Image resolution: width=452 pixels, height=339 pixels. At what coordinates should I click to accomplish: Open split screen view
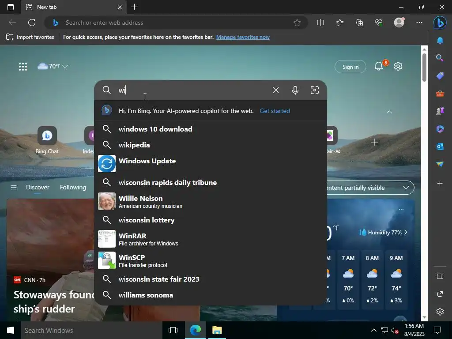click(x=320, y=23)
